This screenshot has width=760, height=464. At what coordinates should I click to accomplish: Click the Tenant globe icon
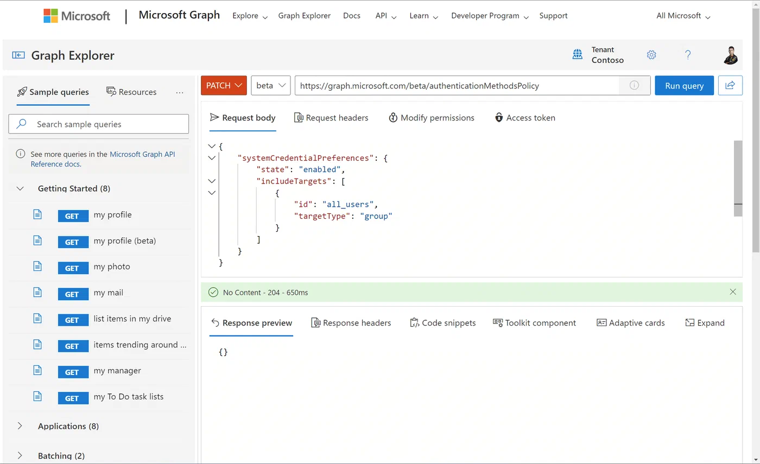(x=578, y=55)
